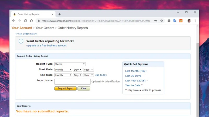Screen dimensions: 209x117
Task: Click the address bar URL
Action: 96,21
